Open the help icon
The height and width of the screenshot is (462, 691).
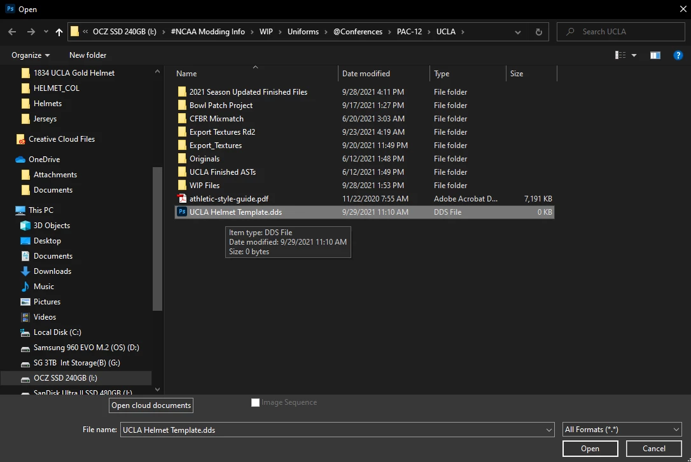678,55
